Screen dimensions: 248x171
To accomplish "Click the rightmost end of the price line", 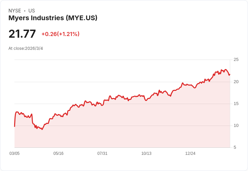I will [230, 74].
